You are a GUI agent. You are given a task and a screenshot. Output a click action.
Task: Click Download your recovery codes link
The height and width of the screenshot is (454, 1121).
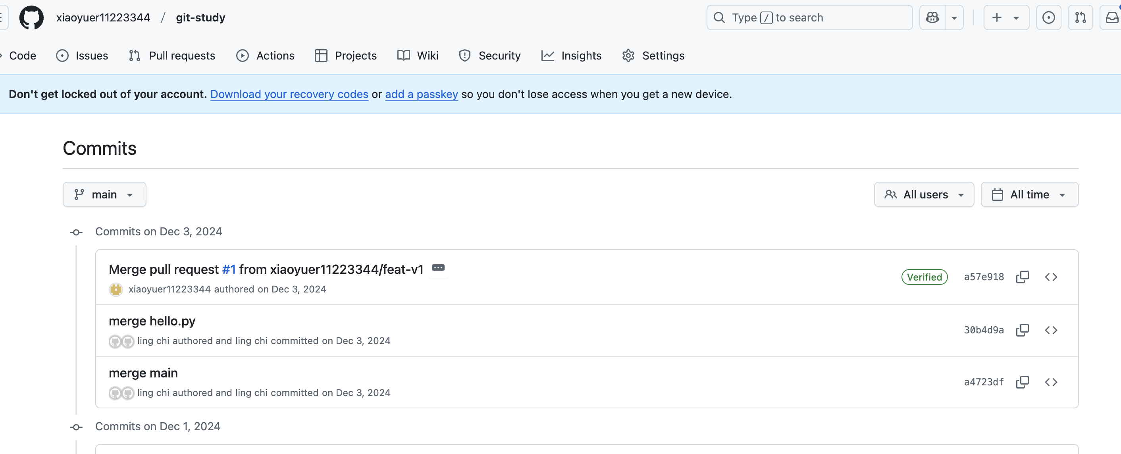pyautogui.click(x=289, y=94)
